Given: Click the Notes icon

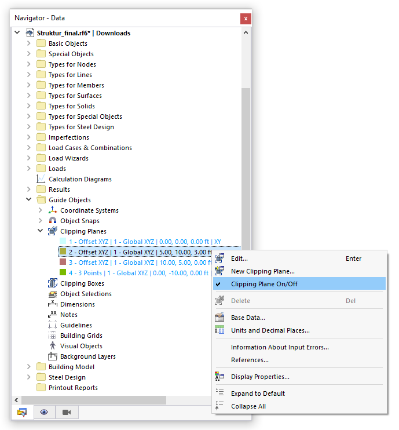Looking at the screenshot, I should tap(52, 314).
